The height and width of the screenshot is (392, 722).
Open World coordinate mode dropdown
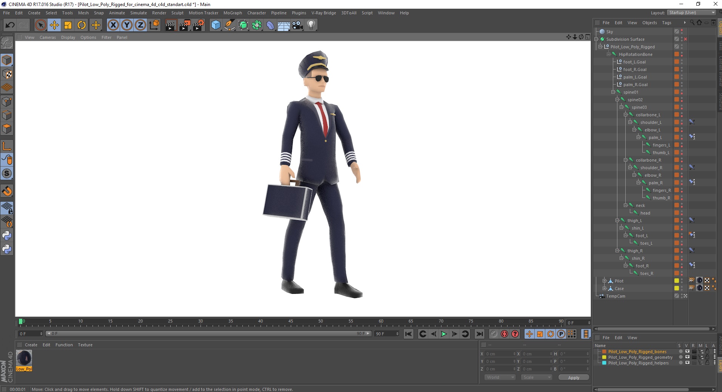[x=500, y=377]
